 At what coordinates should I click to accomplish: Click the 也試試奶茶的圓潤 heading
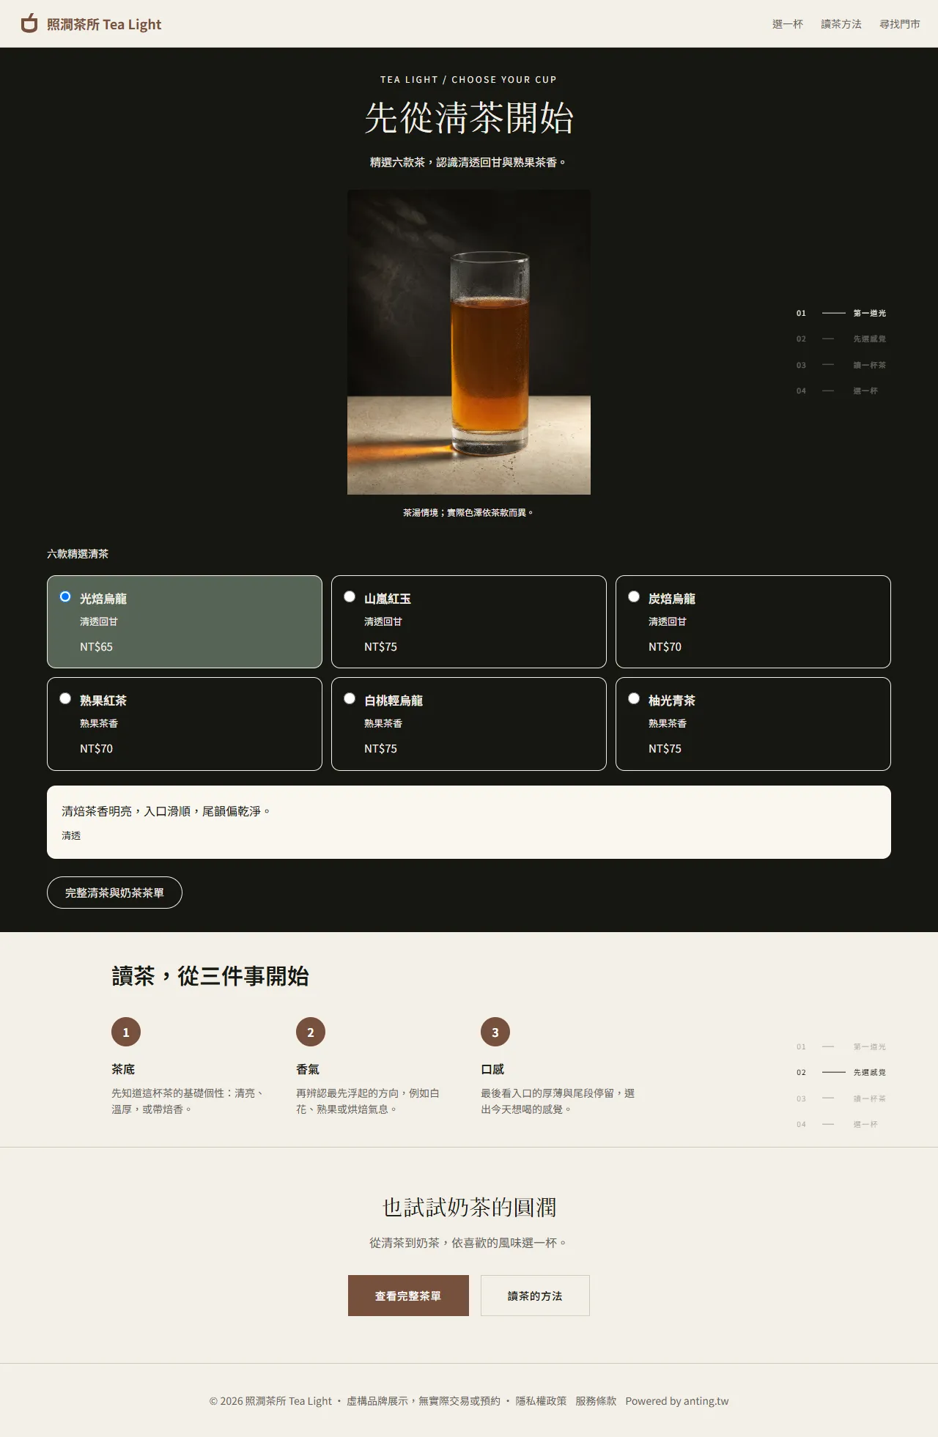pos(469,1207)
